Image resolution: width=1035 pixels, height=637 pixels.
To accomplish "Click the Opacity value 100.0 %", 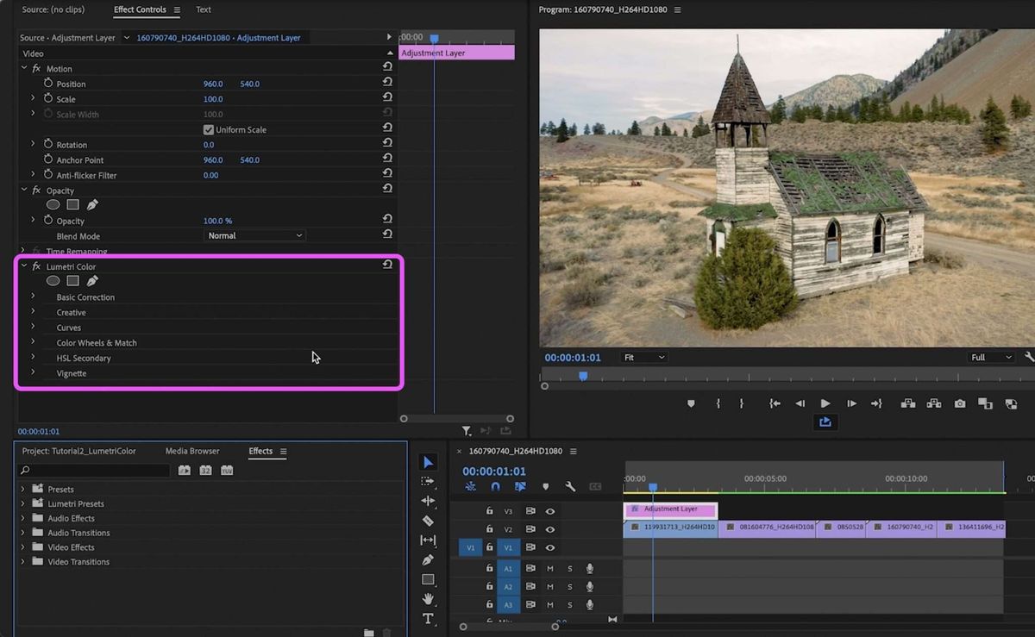I will pyautogui.click(x=217, y=221).
